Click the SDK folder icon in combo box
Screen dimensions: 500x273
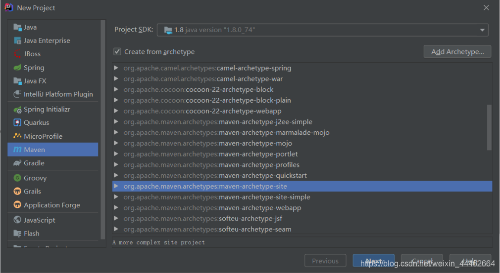(x=168, y=30)
